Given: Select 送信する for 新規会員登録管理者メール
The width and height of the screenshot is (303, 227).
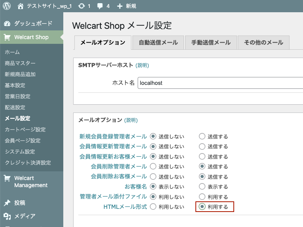Looking at the screenshot, I should point(202,136).
